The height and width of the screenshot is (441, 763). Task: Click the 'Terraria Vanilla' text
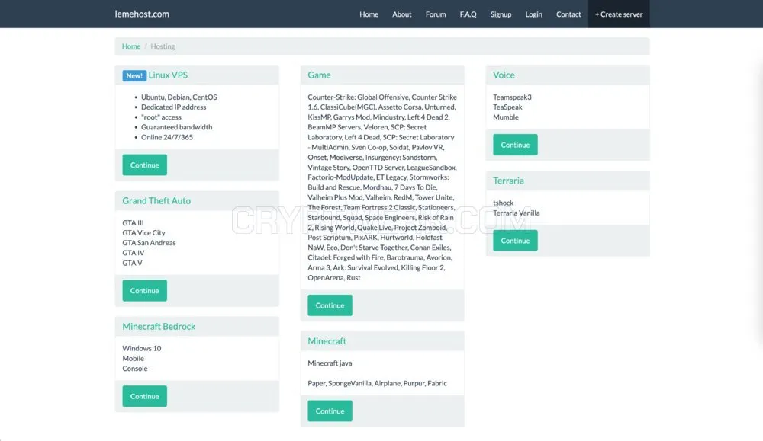(x=517, y=213)
